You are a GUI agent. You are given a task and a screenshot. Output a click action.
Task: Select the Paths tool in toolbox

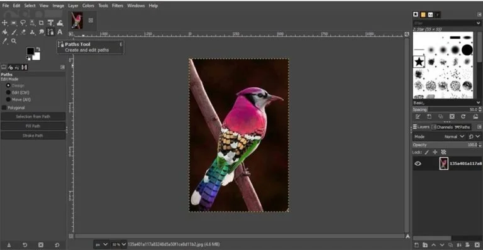coord(50,32)
